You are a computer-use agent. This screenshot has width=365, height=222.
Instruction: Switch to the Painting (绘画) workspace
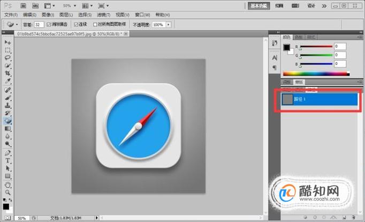click(279, 6)
